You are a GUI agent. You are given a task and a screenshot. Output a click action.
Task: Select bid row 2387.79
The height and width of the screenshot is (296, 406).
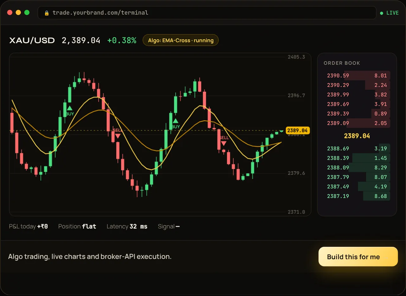[357, 177]
